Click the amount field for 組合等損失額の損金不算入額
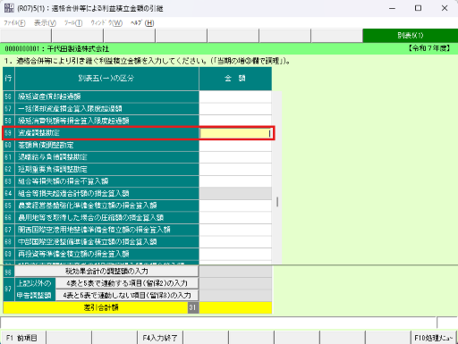This screenshot has height=344, width=458. pos(235,181)
